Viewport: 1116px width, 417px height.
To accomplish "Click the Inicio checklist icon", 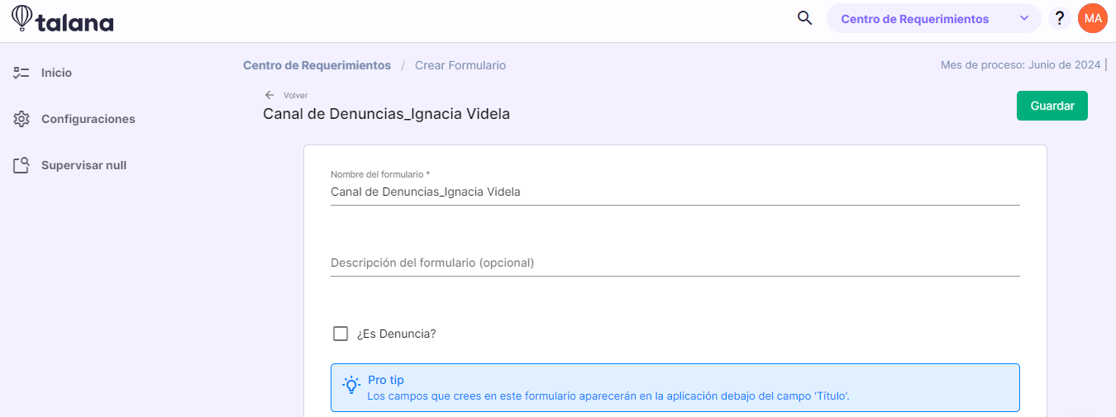I will (21, 73).
